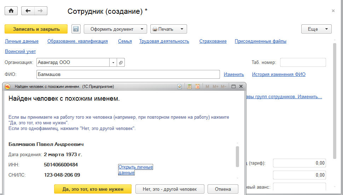Open the Оформить документ dropdown
This screenshot has height=195, width=343.
click(116, 29)
